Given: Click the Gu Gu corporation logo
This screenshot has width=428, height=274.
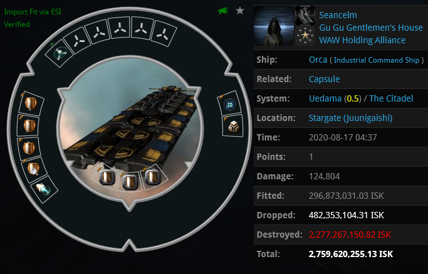Looking at the screenshot, I should click(x=305, y=16).
